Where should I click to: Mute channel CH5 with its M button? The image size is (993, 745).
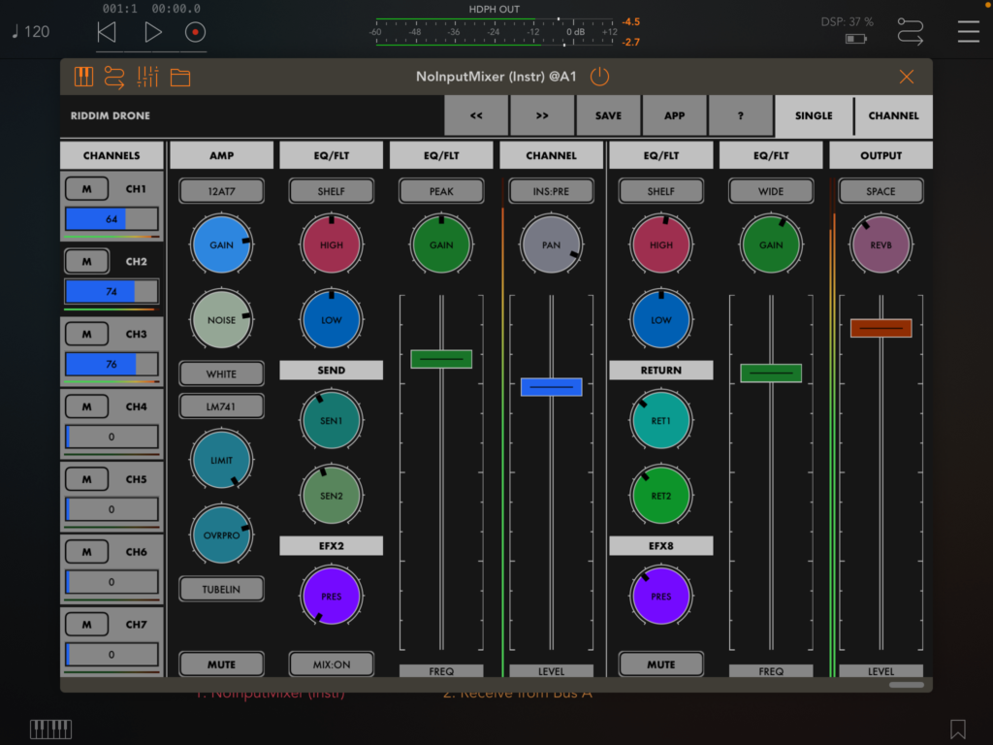(x=86, y=479)
